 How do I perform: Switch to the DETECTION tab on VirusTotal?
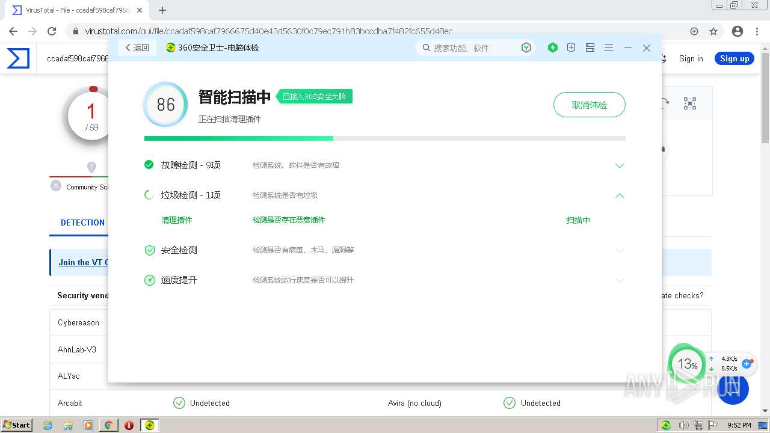tap(82, 223)
